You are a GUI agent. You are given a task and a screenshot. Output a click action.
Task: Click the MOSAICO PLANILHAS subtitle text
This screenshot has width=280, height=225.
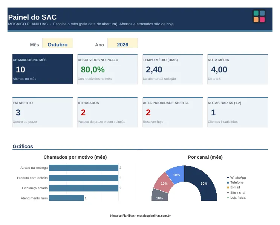[x=28, y=24]
